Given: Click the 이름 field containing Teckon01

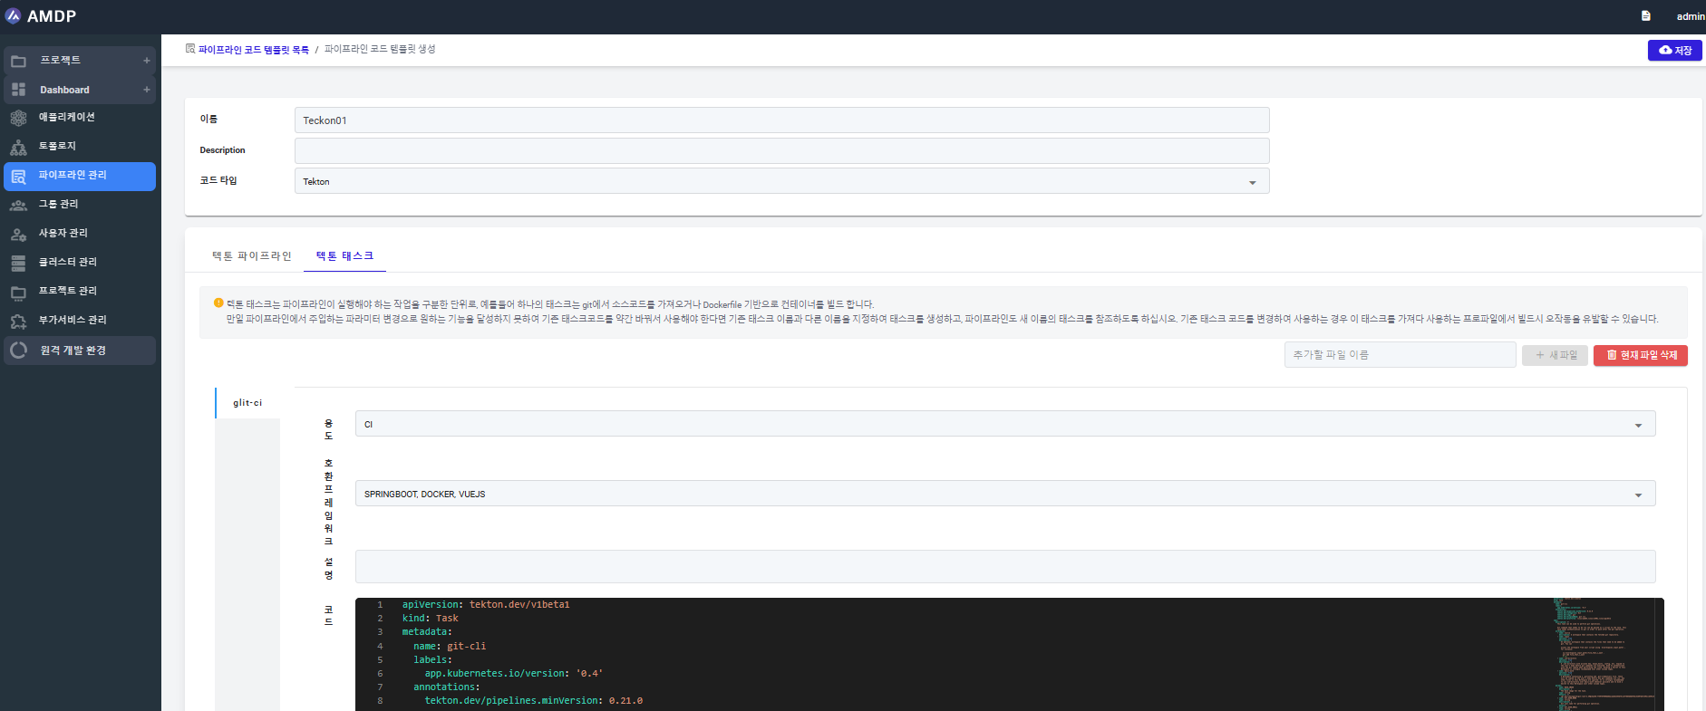Looking at the screenshot, I should point(781,120).
